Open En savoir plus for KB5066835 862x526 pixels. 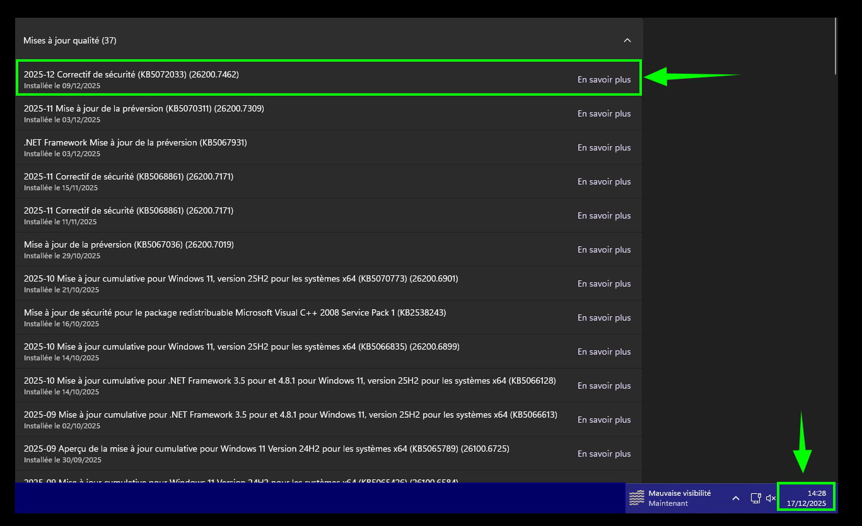(603, 352)
